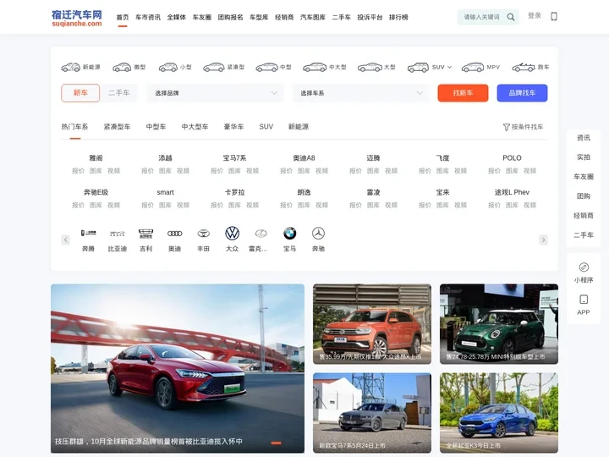
Task: Open 宝马7系 car series link
Action: point(234,157)
